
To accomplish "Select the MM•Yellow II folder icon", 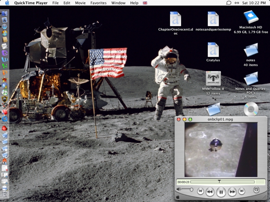I will [213, 78].
